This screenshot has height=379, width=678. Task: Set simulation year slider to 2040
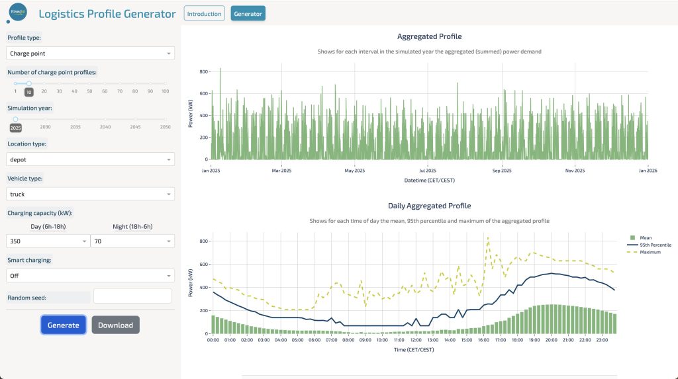click(105, 119)
